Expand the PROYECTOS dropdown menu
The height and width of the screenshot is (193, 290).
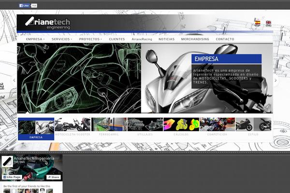[90, 39]
